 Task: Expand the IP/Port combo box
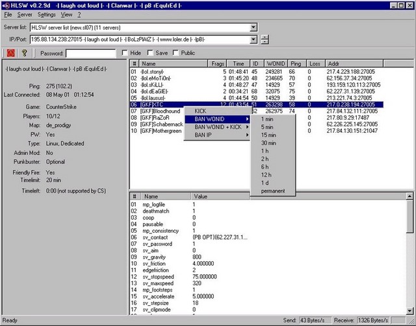click(253, 40)
